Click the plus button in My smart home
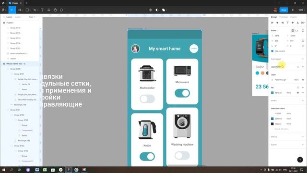Screen dimensions: 307x173 tap(194, 49)
